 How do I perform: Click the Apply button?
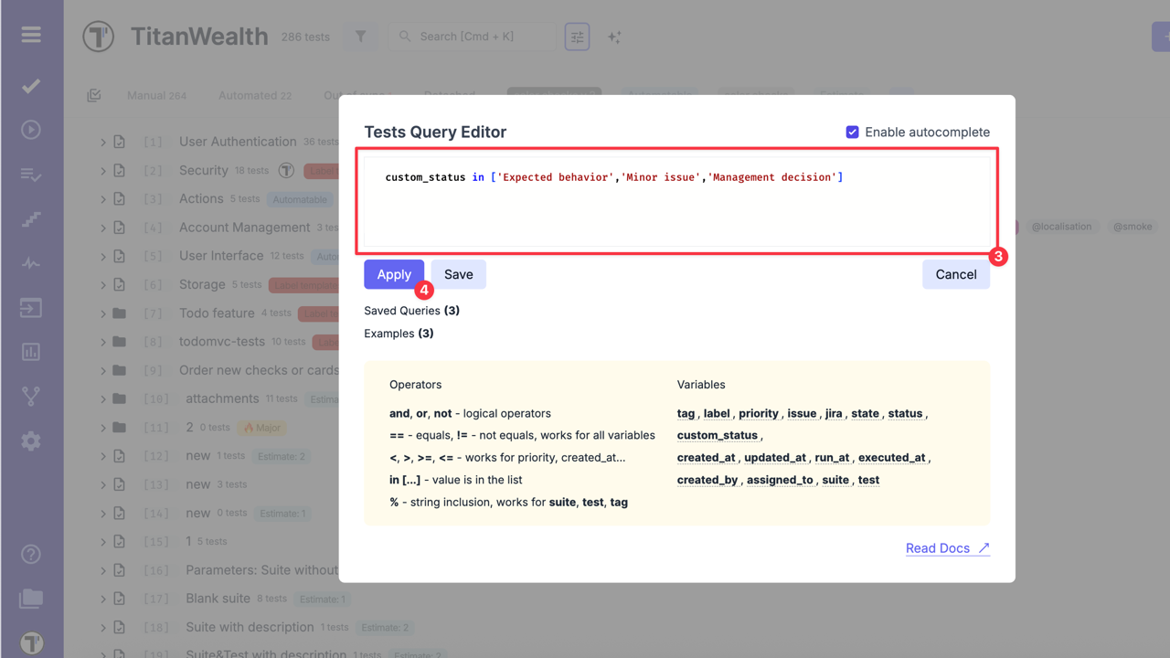pyautogui.click(x=394, y=274)
